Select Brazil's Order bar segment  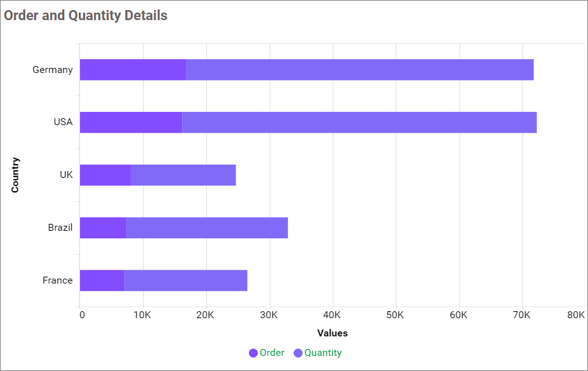coord(103,228)
